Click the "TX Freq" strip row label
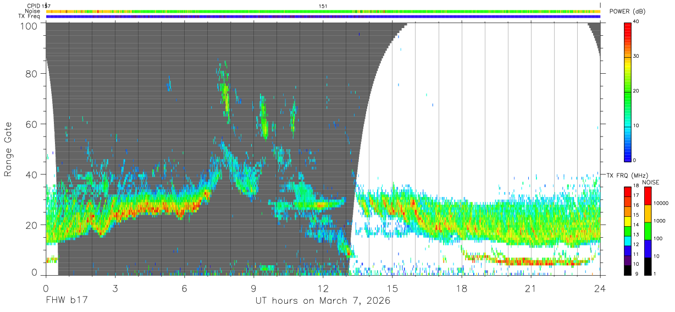The image size is (675, 312). [x=29, y=17]
